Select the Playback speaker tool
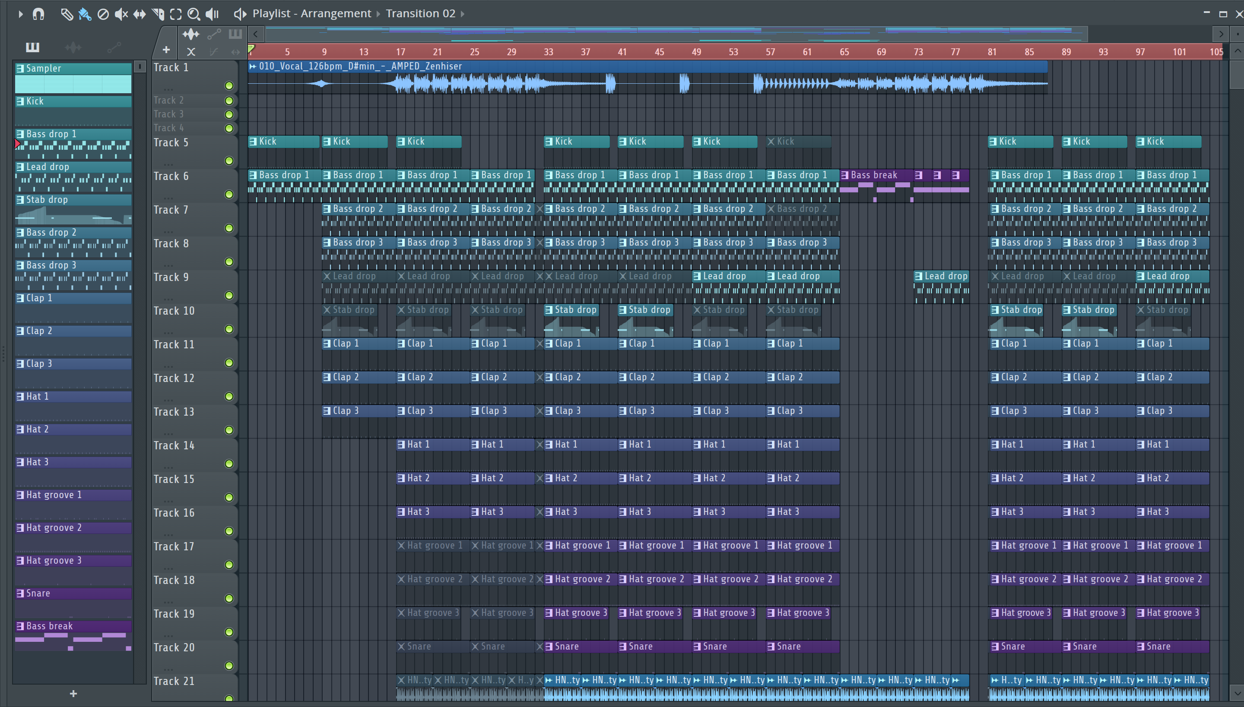This screenshot has height=707, width=1244. 213,14
